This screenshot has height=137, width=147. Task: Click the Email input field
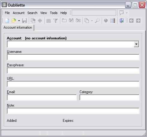(42, 98)
